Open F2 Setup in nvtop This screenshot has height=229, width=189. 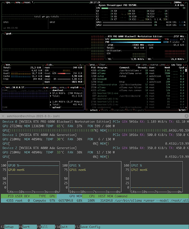pyautogui.click(x=10, y=227)
